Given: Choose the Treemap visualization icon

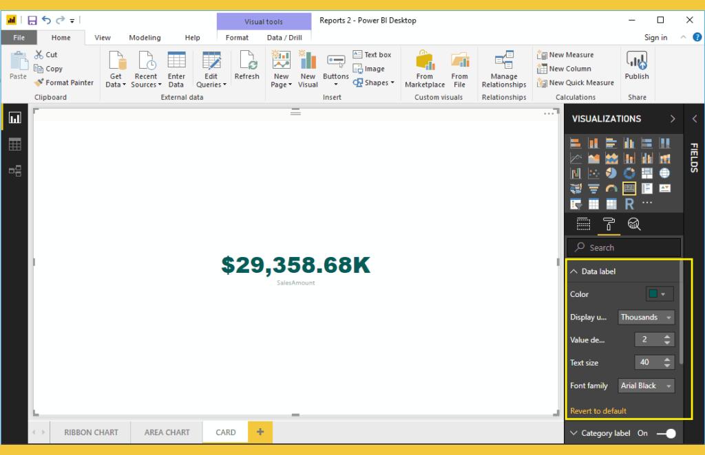Looking at the screenshot, I should point(647,173).
